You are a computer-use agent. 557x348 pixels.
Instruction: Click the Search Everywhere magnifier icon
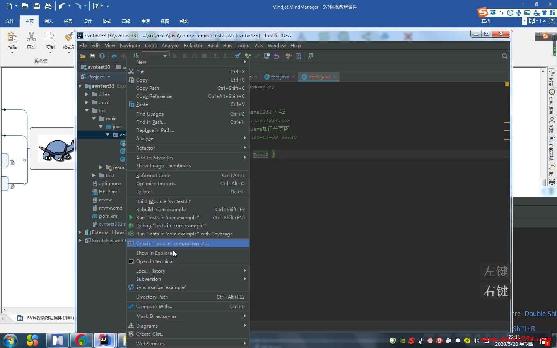505,56
